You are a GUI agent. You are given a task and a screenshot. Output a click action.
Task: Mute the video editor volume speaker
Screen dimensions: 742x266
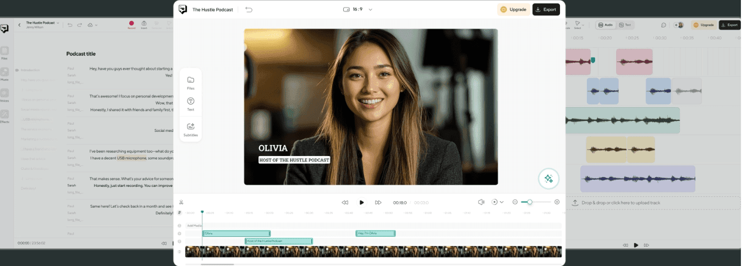pos(481,202)
